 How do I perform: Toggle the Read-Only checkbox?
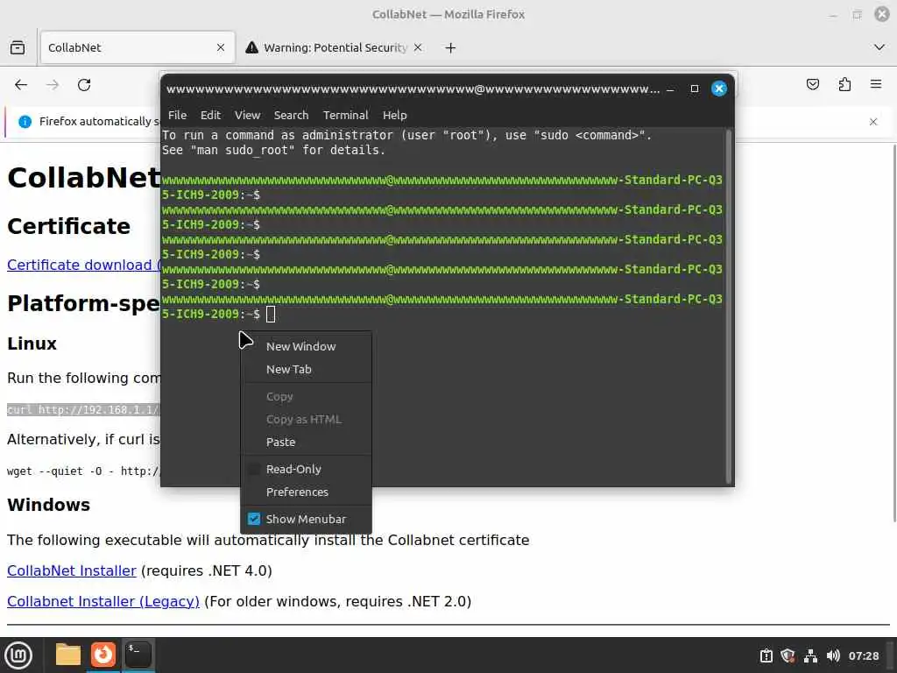click(253, 469)
